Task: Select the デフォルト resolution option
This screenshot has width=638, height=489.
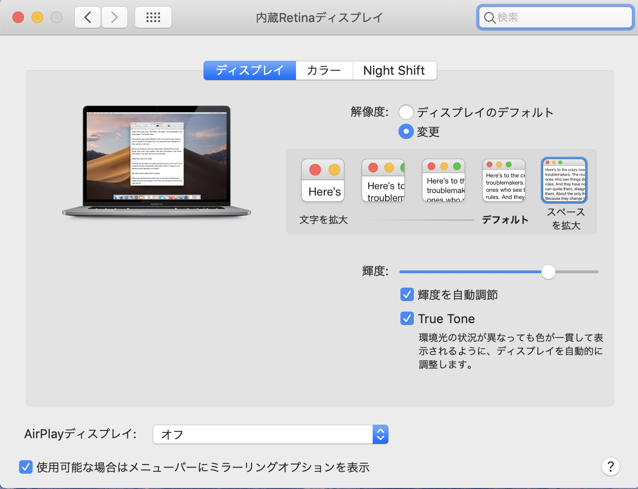Action: [503, 180]
